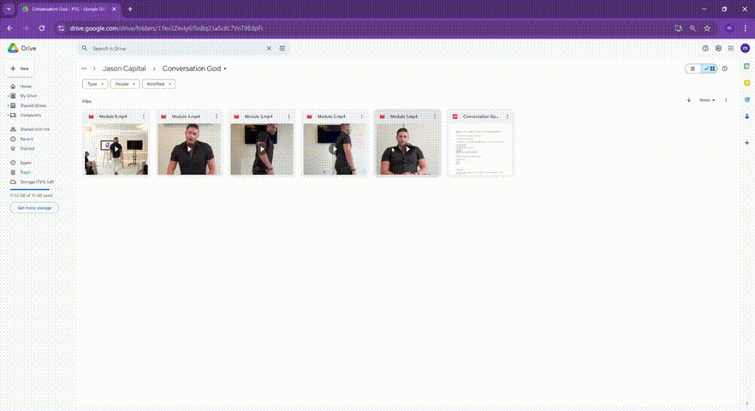Viewport: 755px width, 411px height.
Task: Open the Google apps grid
Action: pyautogui.click(x=731, y=48)
